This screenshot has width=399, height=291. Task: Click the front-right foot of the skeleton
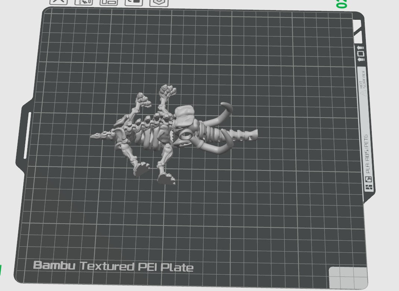[x=167, y=179]
